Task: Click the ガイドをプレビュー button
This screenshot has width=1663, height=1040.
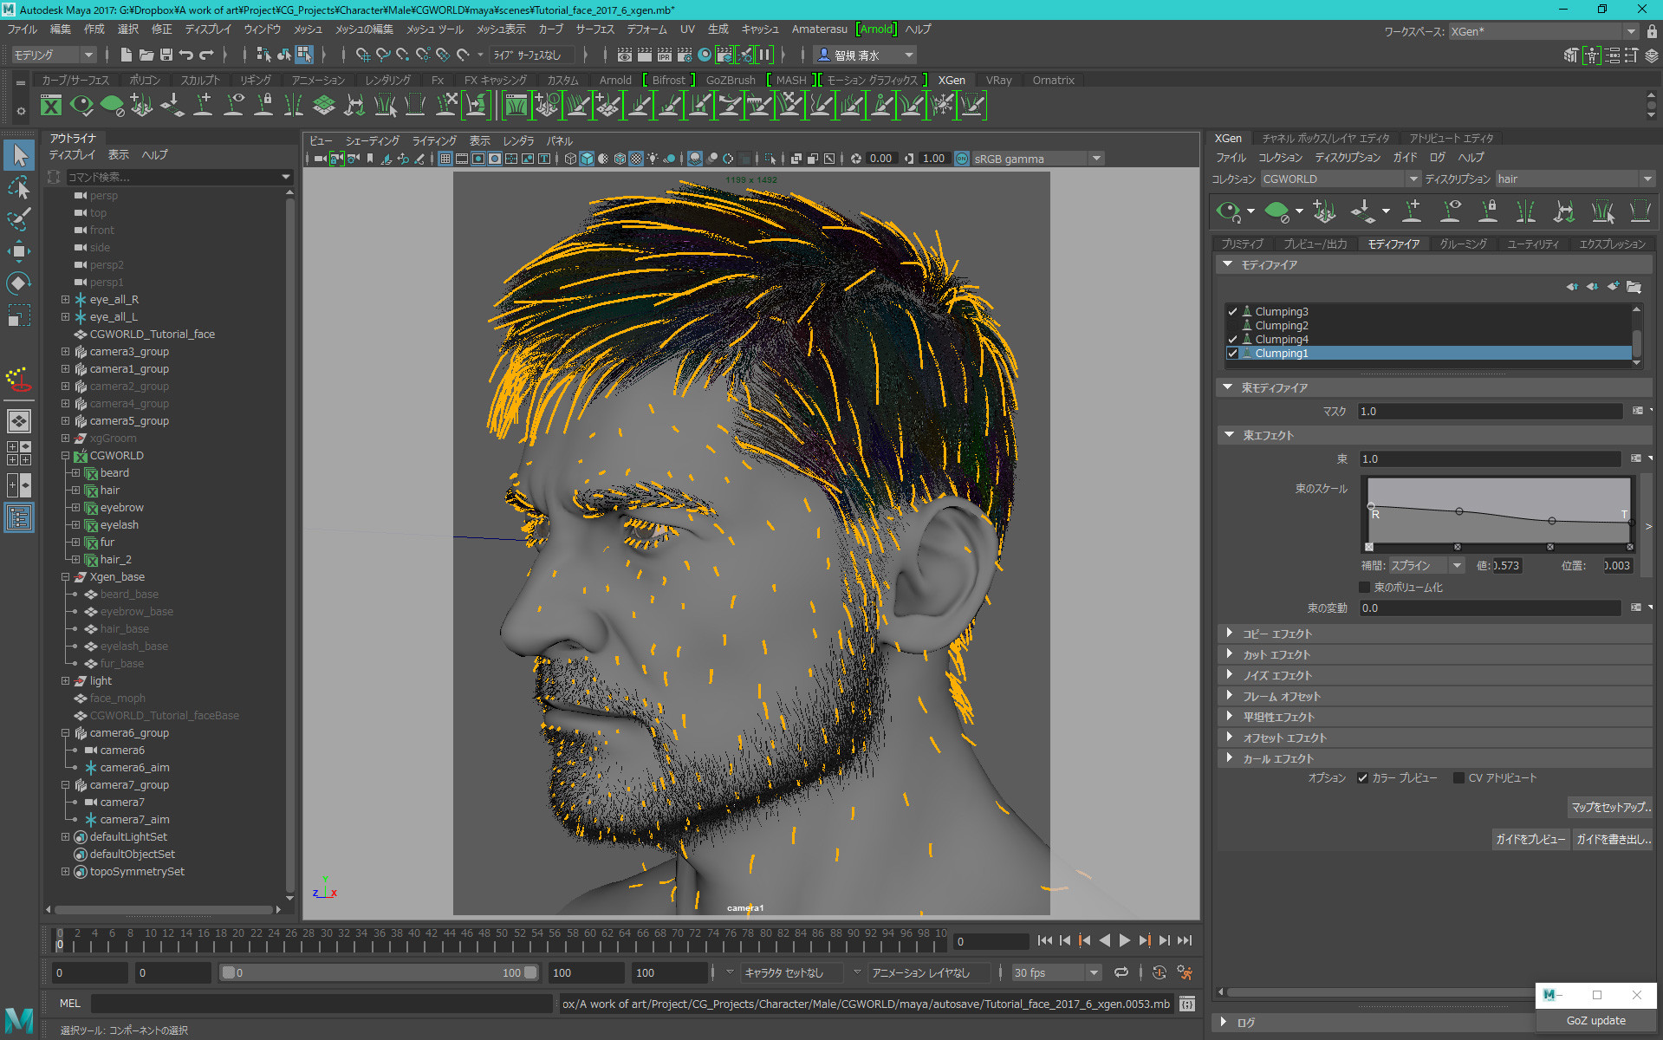Action: [1530, 839]
